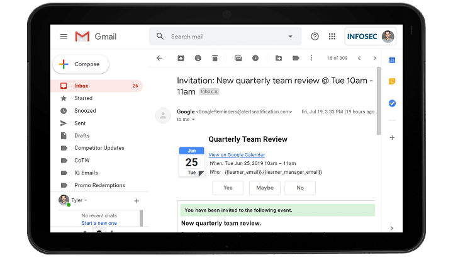453x257 pixels.
Task: Respond No to the invitation
Action: (x=300, y=188)
